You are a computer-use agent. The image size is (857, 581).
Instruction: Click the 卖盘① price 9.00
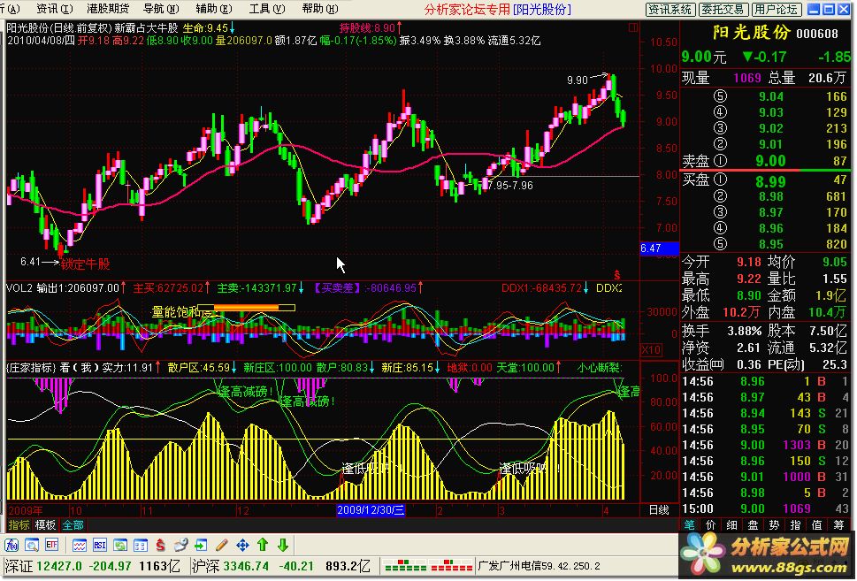(770, 161)
